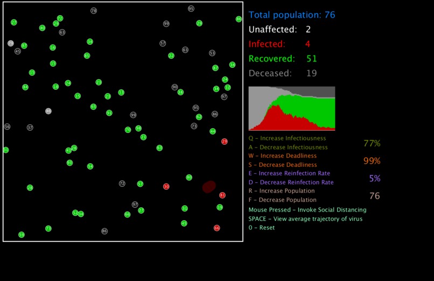Click the red infected circle 66

216,228
